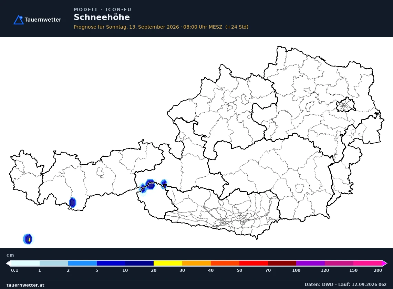
Task: Click the pink swatch between 150 and 200
Action: point(368,263)
